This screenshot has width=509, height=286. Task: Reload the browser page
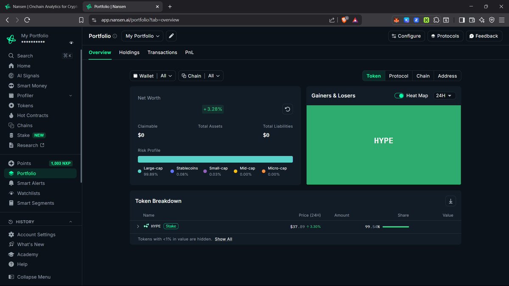click(27, 20)
